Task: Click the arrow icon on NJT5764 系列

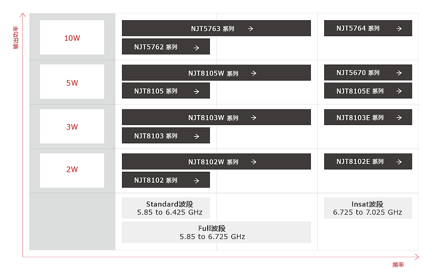Action: point(399,28)
